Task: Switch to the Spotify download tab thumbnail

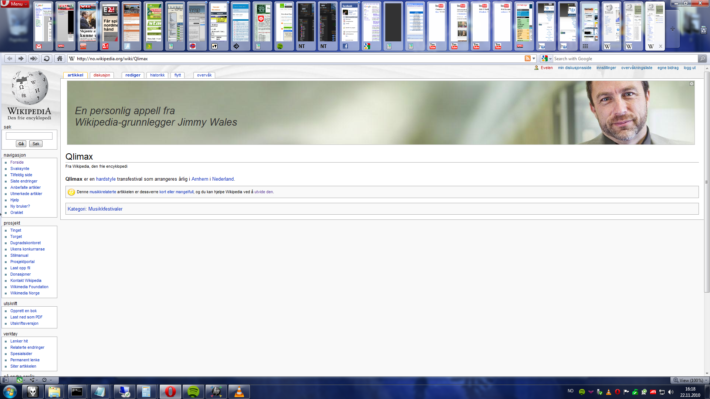Action: coord(284,26)
